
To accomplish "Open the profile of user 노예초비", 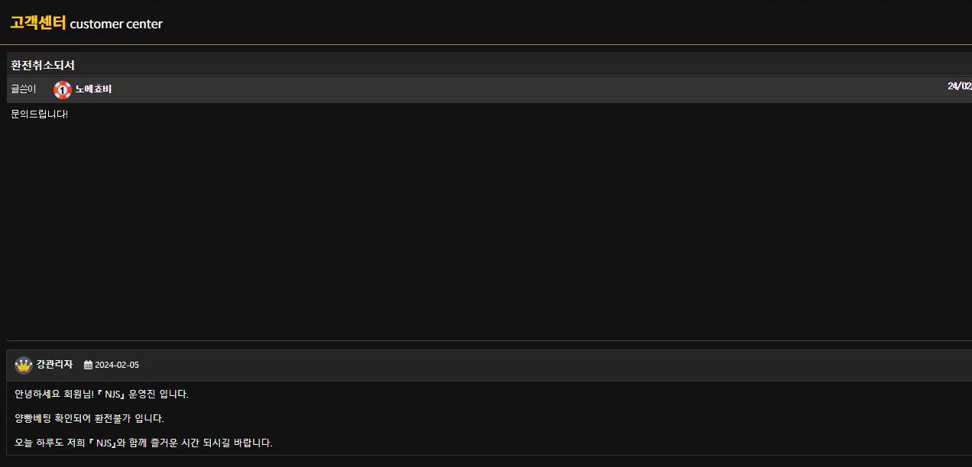I will pos(93,90).
